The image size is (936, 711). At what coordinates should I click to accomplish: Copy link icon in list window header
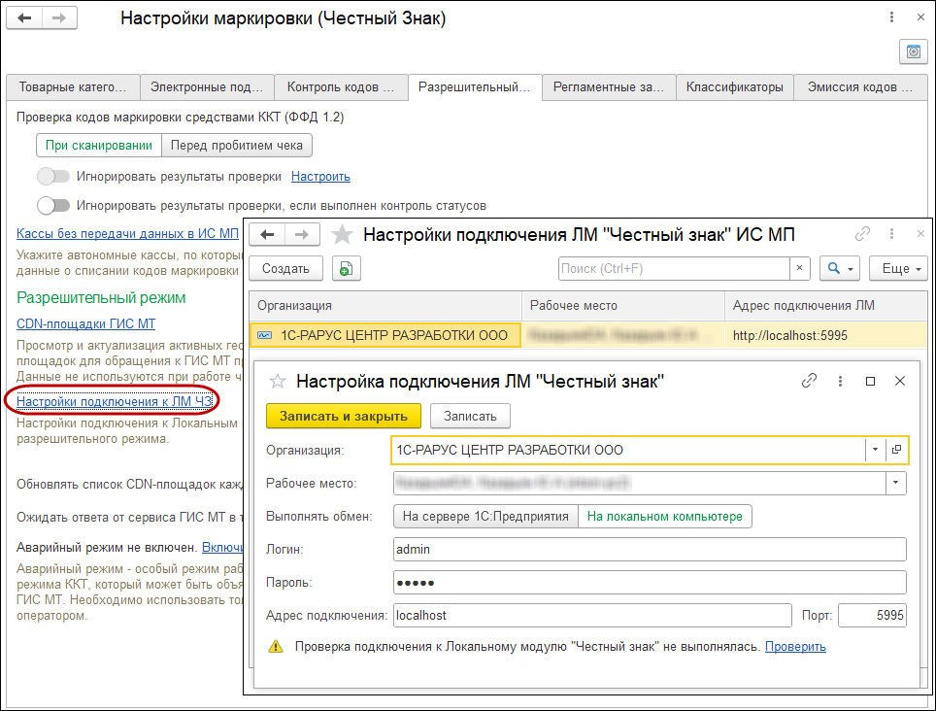tap(862, 234)
